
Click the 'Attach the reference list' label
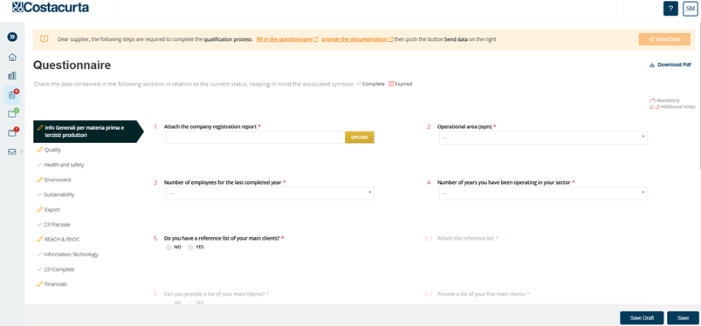(465, 239)
